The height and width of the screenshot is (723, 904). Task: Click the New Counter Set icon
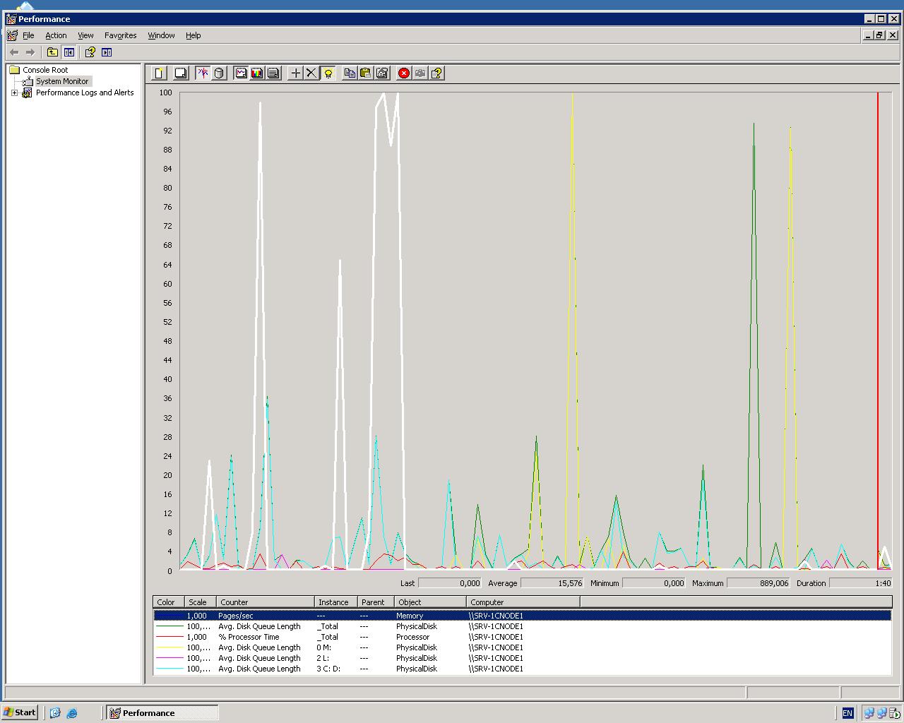160,73
